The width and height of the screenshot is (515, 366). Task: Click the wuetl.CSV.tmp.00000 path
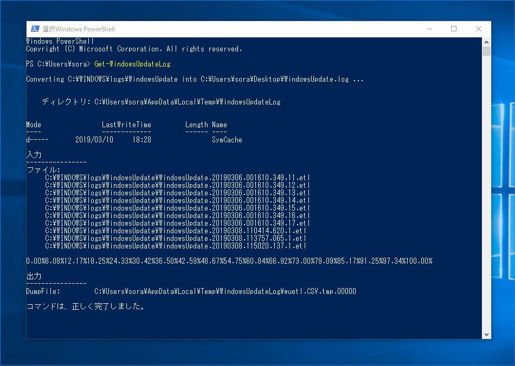(x=225, y=291)
